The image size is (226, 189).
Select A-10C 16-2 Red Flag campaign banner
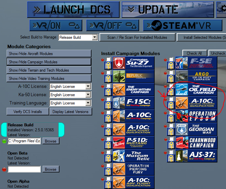(133, 116)
